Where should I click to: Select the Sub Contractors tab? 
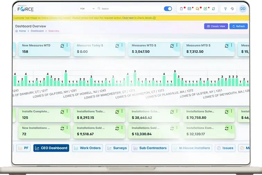(150, 148)
